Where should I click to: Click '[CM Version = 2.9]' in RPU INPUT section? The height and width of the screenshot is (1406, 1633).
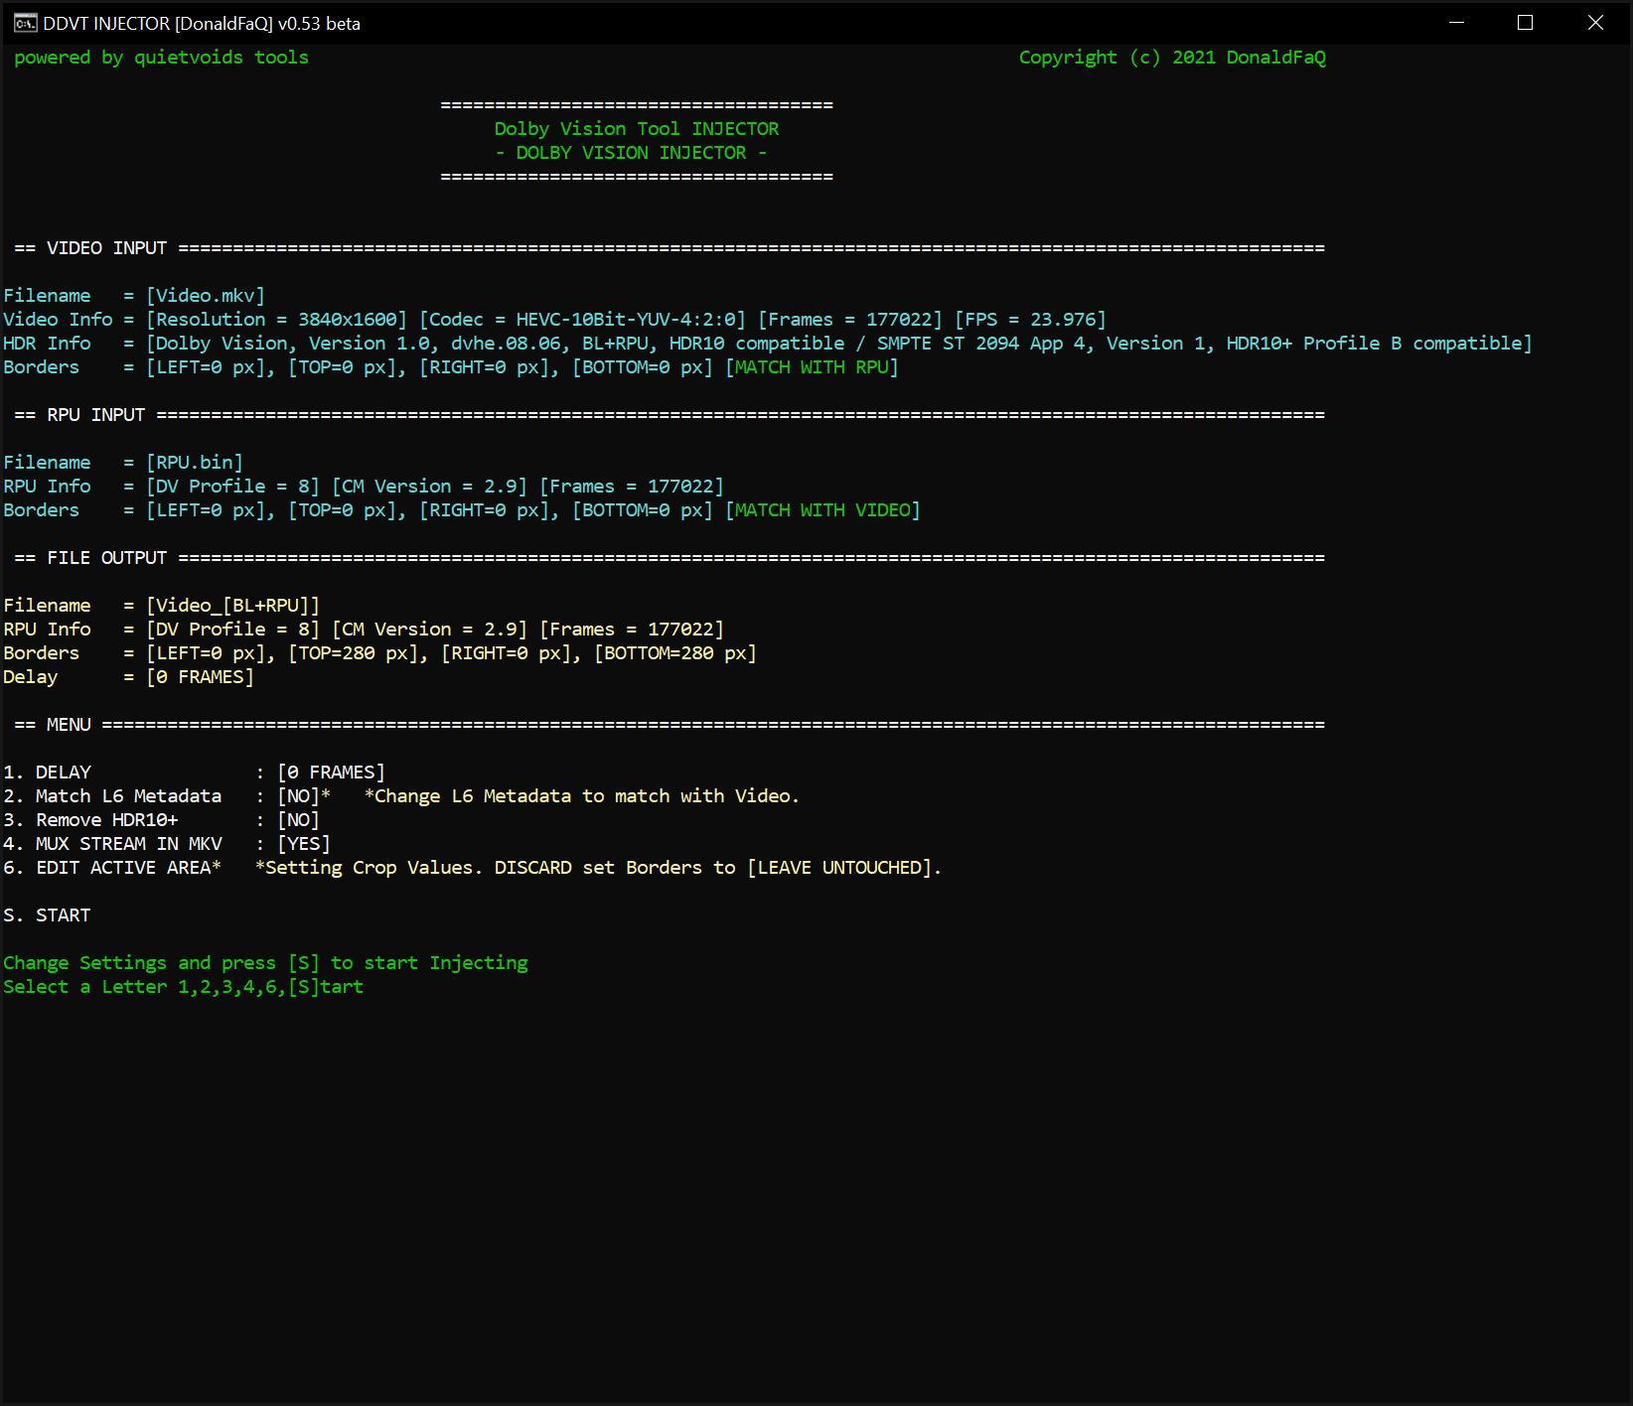coord(429,487)
